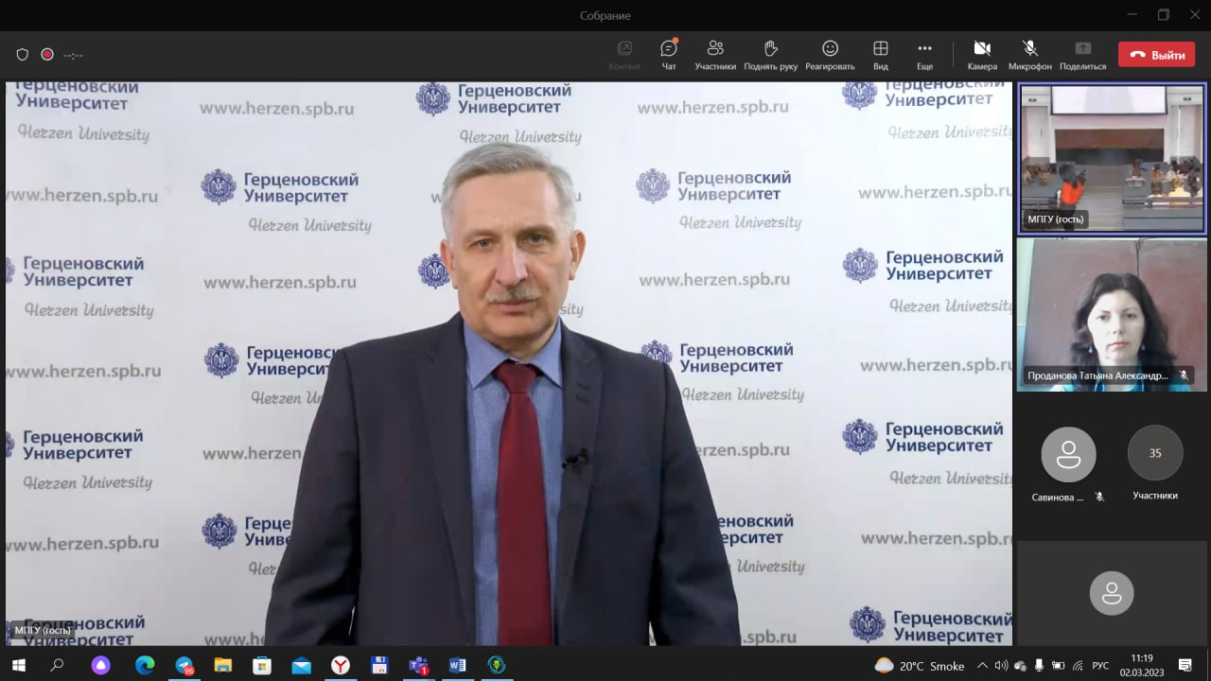The width and height of the screenshot is (1211, 681).
Task: Click the 35 Участники overflow button
Action: coord(1155,454)
